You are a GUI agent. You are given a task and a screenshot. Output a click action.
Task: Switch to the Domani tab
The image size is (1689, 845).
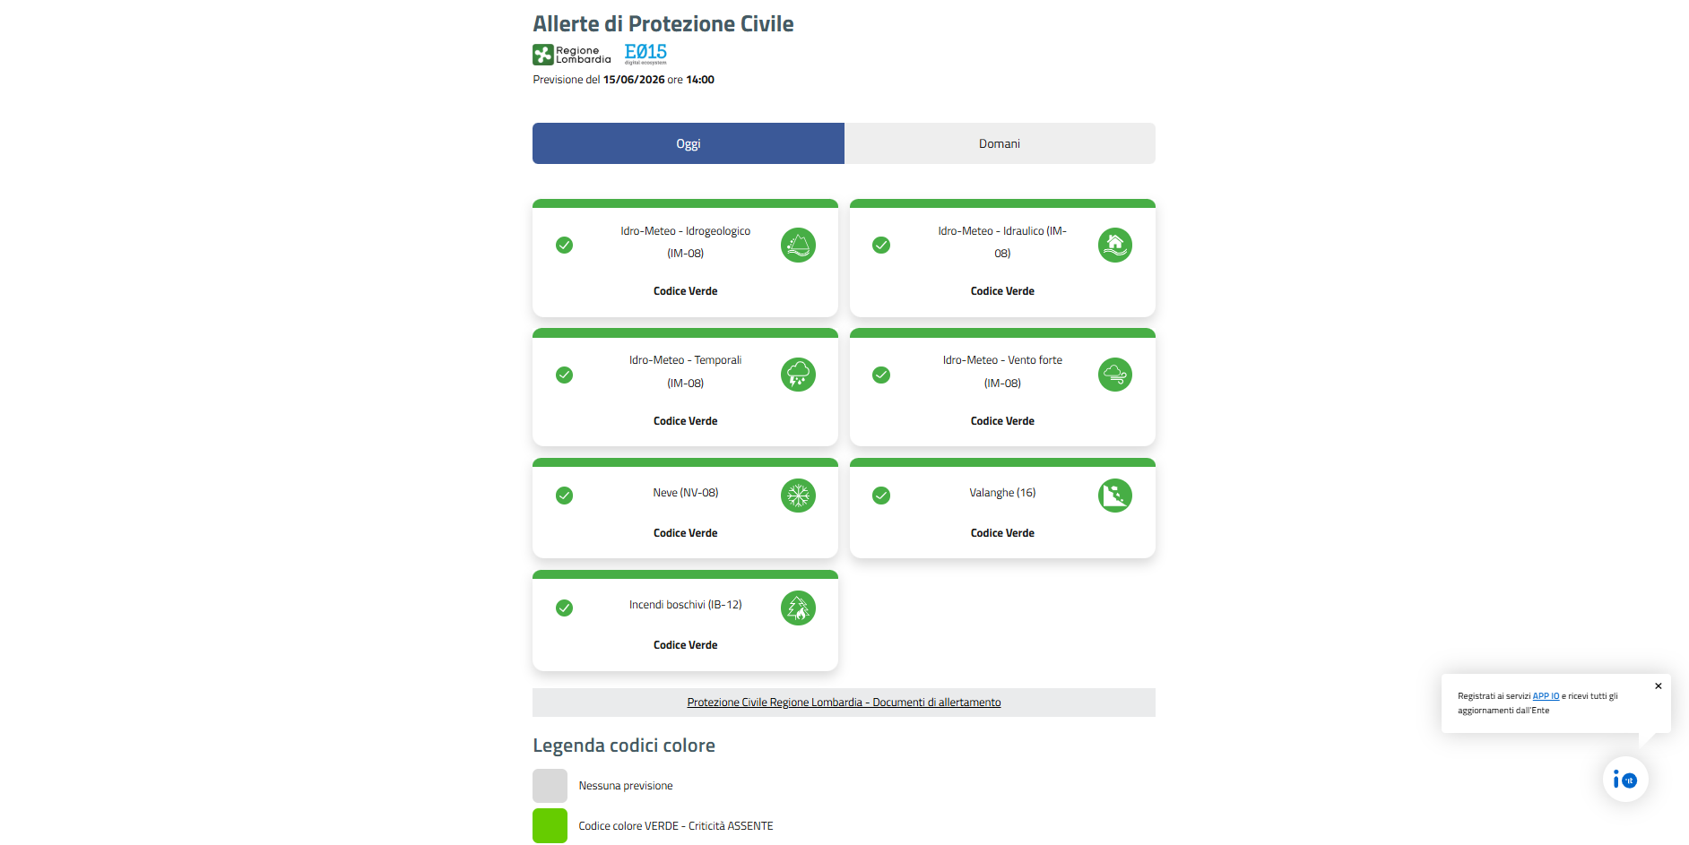point(1000,143)
